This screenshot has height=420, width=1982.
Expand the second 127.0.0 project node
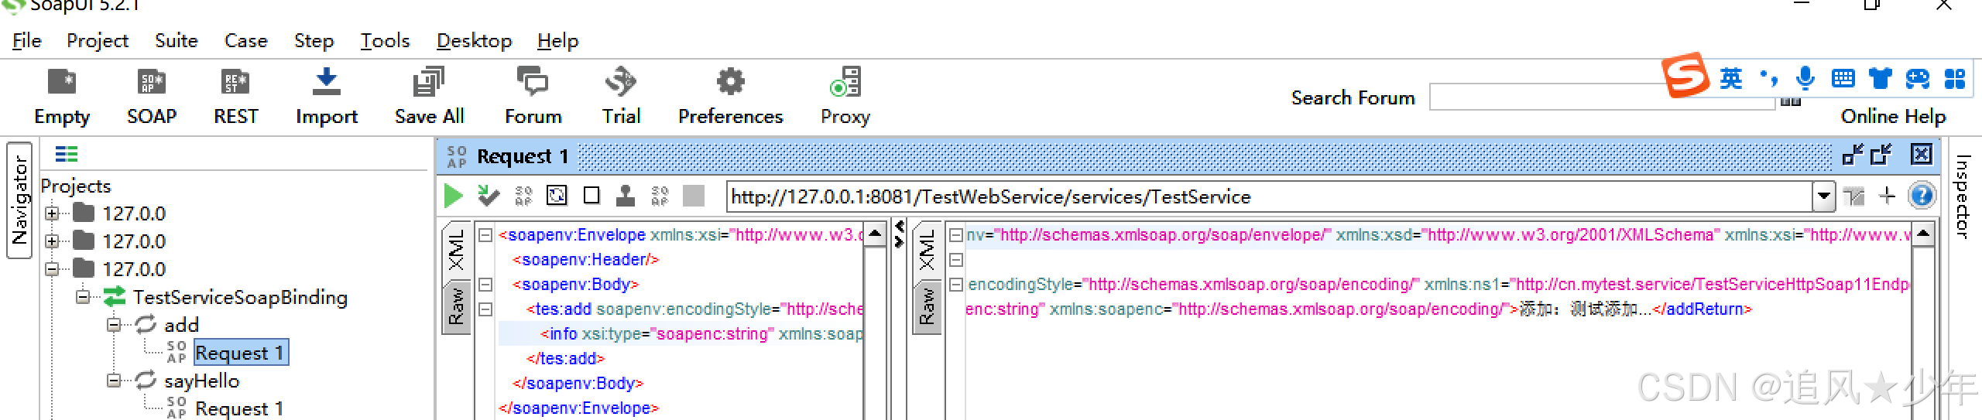click(x=52, y=241)
